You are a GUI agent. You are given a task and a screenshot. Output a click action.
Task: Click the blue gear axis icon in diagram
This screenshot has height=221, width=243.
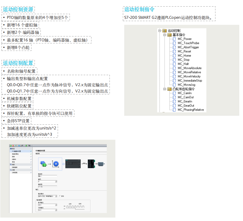(56, 164)
